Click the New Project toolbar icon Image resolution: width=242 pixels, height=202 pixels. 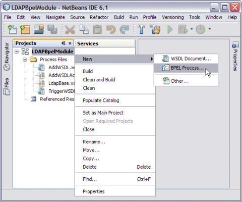(x=25, y=29)
